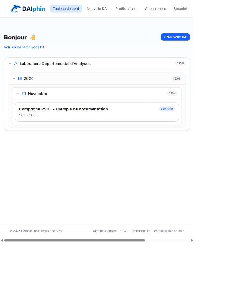The height and width of the screenshot is (281, 225).
Task: Open Profils clients in the navigation
Action: (x=126, y=9)
